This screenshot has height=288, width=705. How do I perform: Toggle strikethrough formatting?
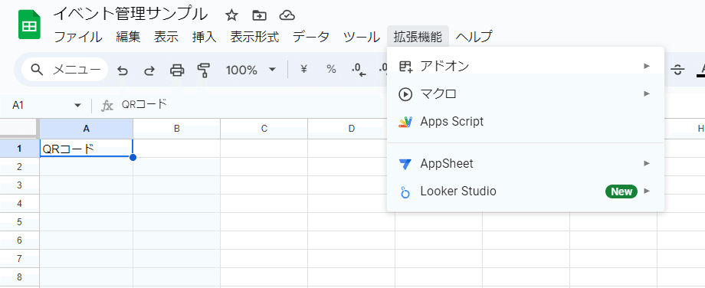tap(677, 70)
